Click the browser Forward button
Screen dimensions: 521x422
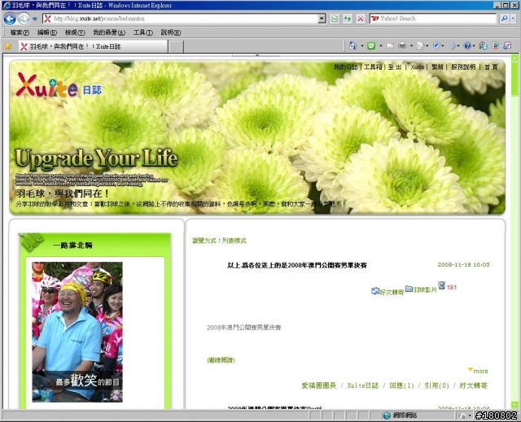coord(24,19)
